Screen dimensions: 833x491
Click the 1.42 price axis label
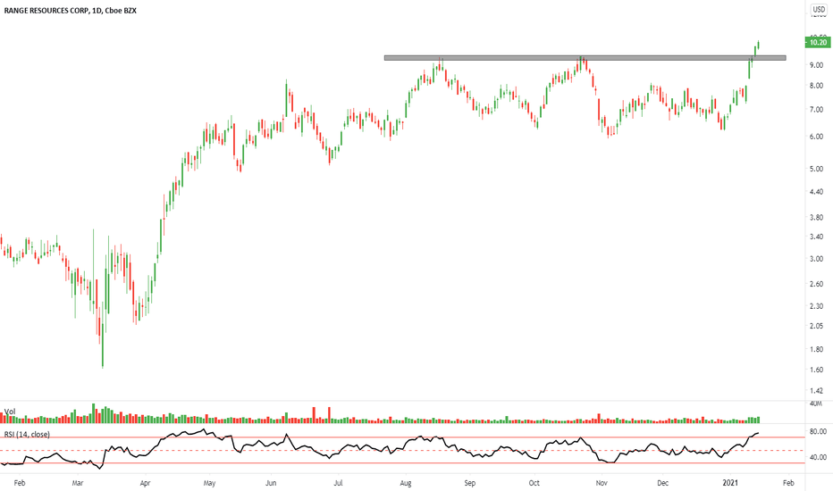point(817,391)
